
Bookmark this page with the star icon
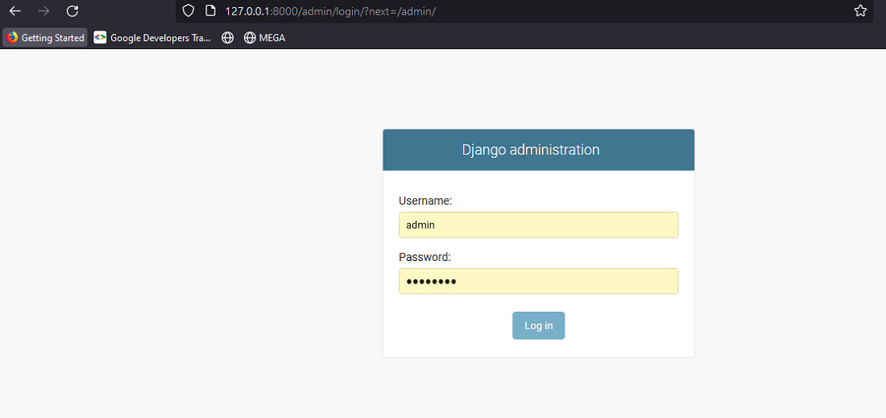[x=860, y=10]
